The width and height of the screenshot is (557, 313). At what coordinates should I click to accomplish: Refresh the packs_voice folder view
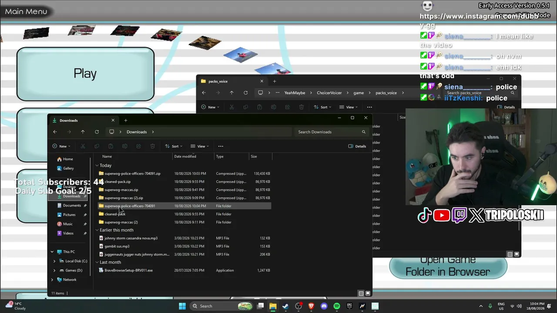tap(245, 93)
